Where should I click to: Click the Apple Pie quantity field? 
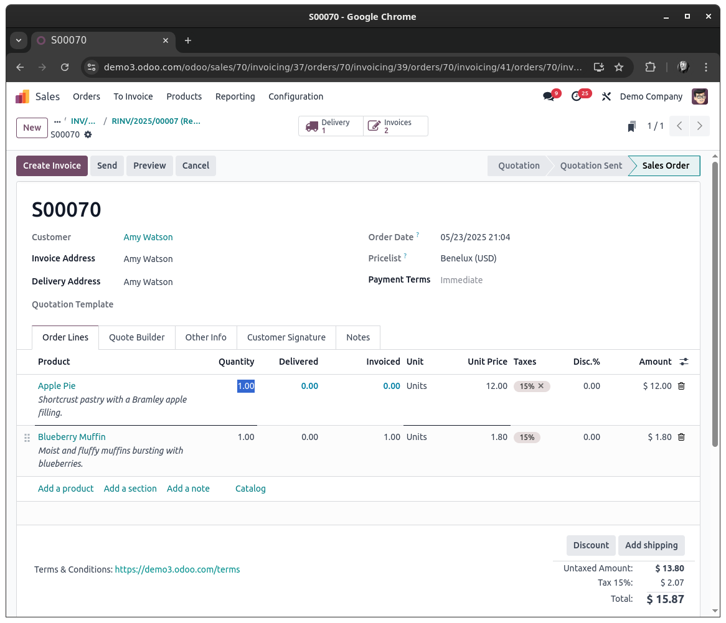point(246,386)
